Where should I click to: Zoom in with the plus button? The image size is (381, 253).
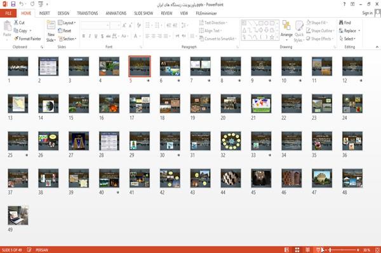pyautogui.click(x=358, y=250)
